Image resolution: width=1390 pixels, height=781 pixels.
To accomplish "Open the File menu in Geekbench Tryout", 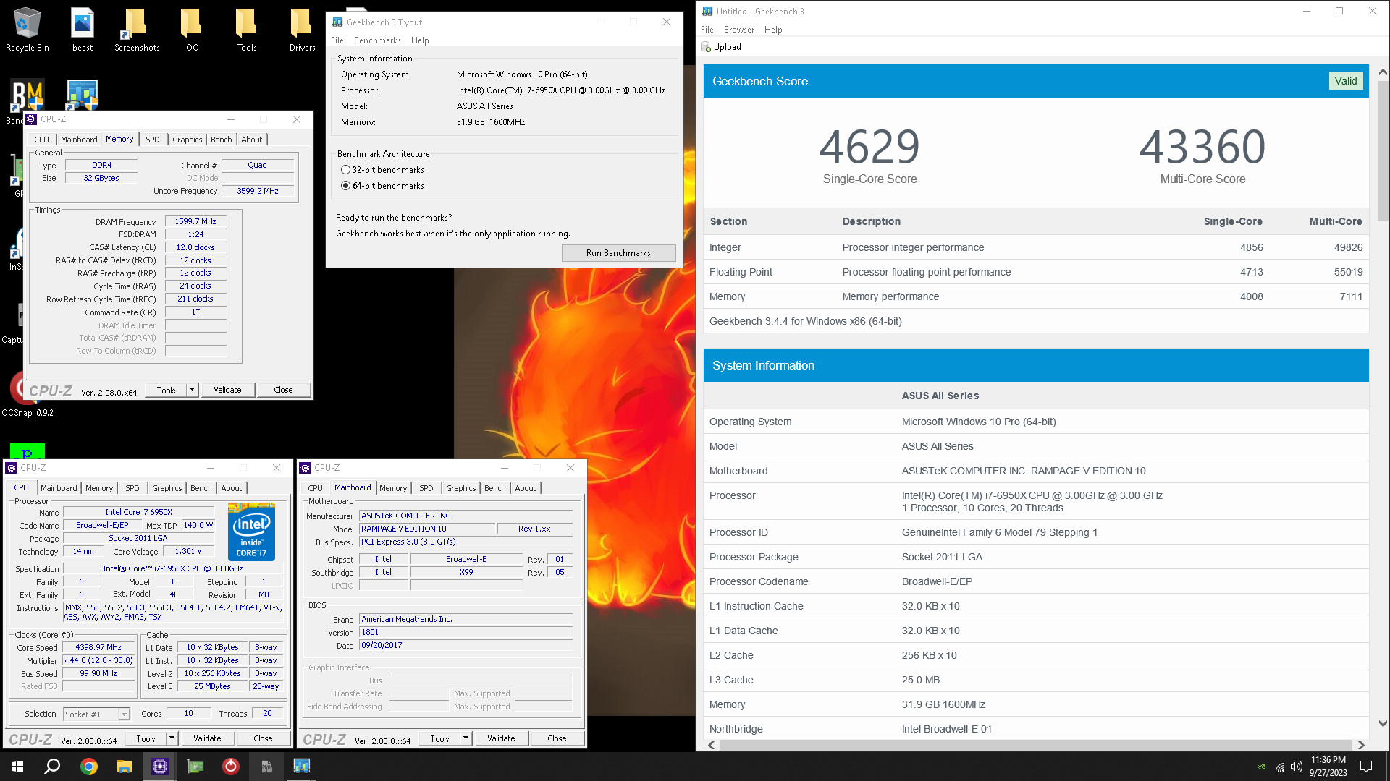I will click(x=337, y=40).
